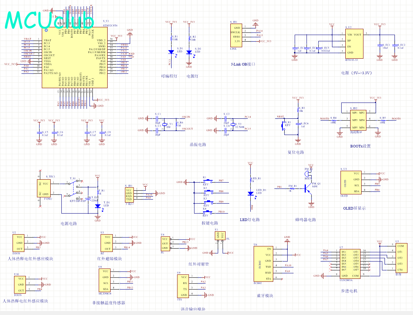Select the S_JD2 BOOT jumper header

[x=358, y=120]
